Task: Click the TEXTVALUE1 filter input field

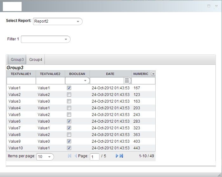Action: click(21, 81)
